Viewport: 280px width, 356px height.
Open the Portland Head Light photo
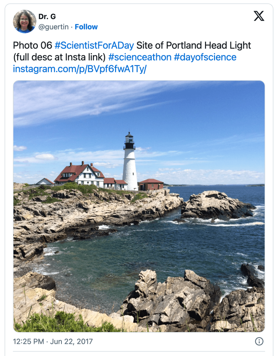pyautogui.click(x=139, y=243)
